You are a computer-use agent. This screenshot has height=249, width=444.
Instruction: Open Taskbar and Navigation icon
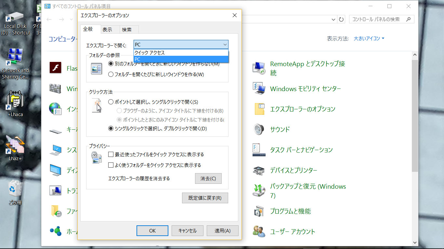pos(259,150)
